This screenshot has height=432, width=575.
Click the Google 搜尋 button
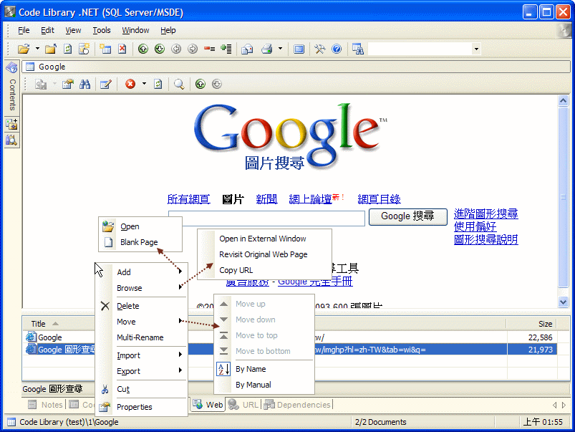407,216
